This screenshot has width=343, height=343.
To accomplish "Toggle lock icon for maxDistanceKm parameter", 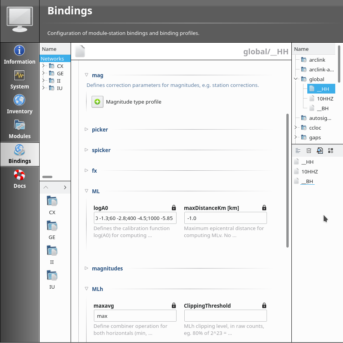I will tap(264, 208).
